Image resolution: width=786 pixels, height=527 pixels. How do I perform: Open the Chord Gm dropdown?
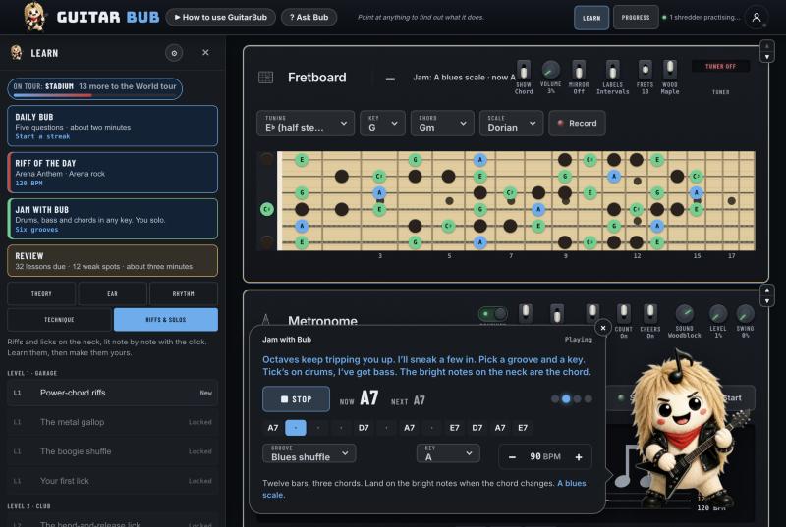click(441, 123)
